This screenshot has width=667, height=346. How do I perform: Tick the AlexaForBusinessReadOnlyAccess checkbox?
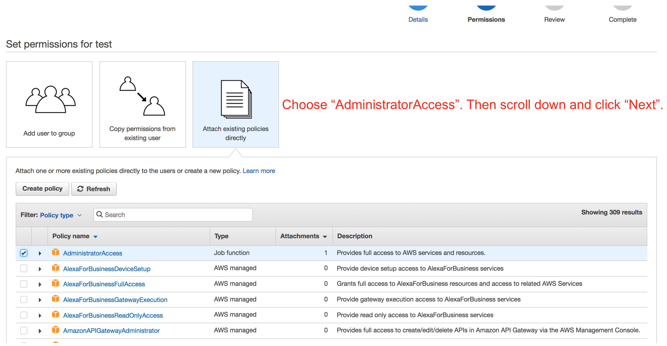(24, 315)
